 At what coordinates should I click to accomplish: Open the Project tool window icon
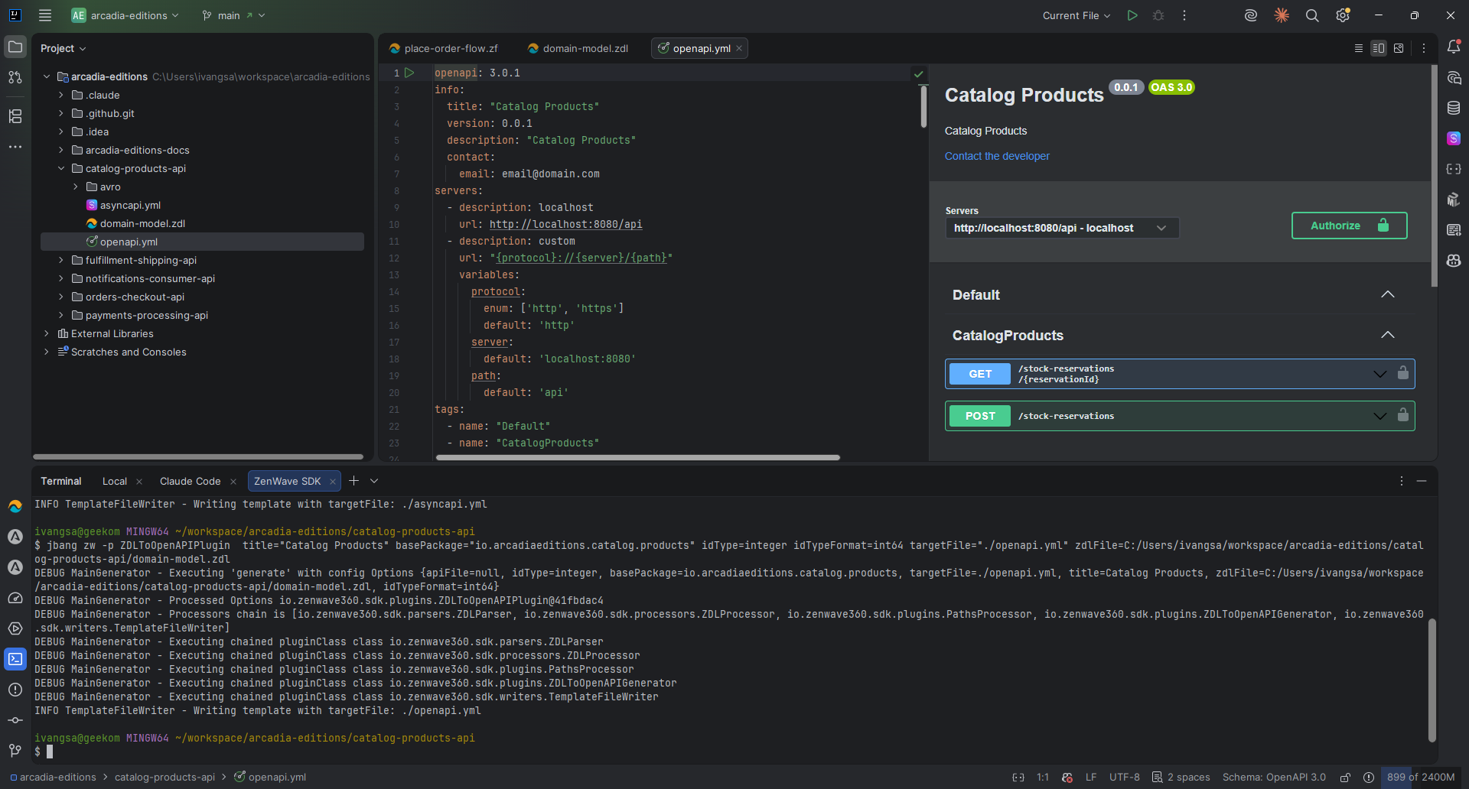coord(15,47)
